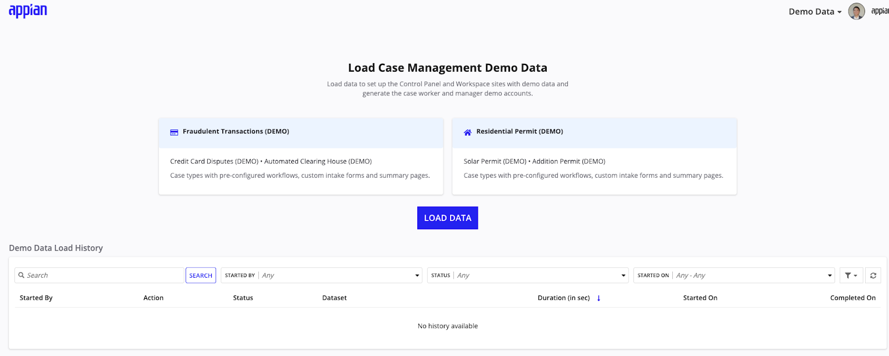Viewport: 889px width, 356px height.
Task: Open the Started By filter dropdown
Action: click(x=322, y=275)
